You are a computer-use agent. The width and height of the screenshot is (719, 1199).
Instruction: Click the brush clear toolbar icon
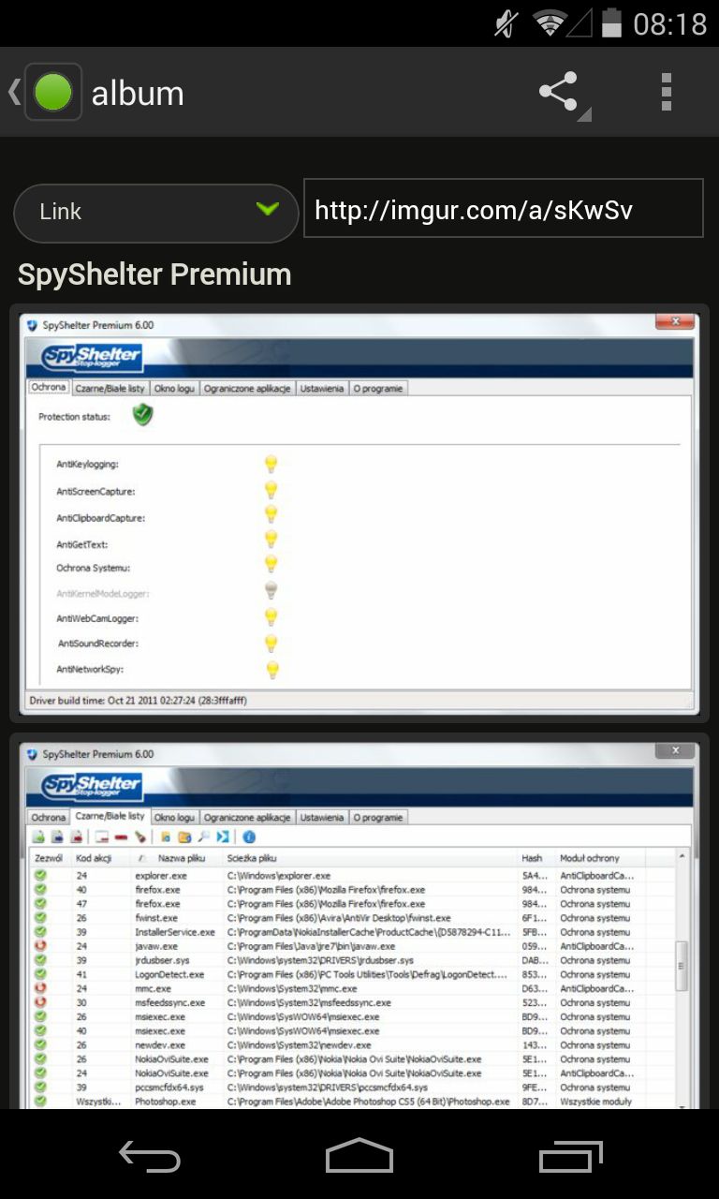point(140,837)
